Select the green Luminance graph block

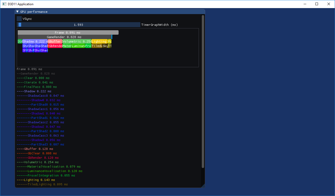click(78, 46)
